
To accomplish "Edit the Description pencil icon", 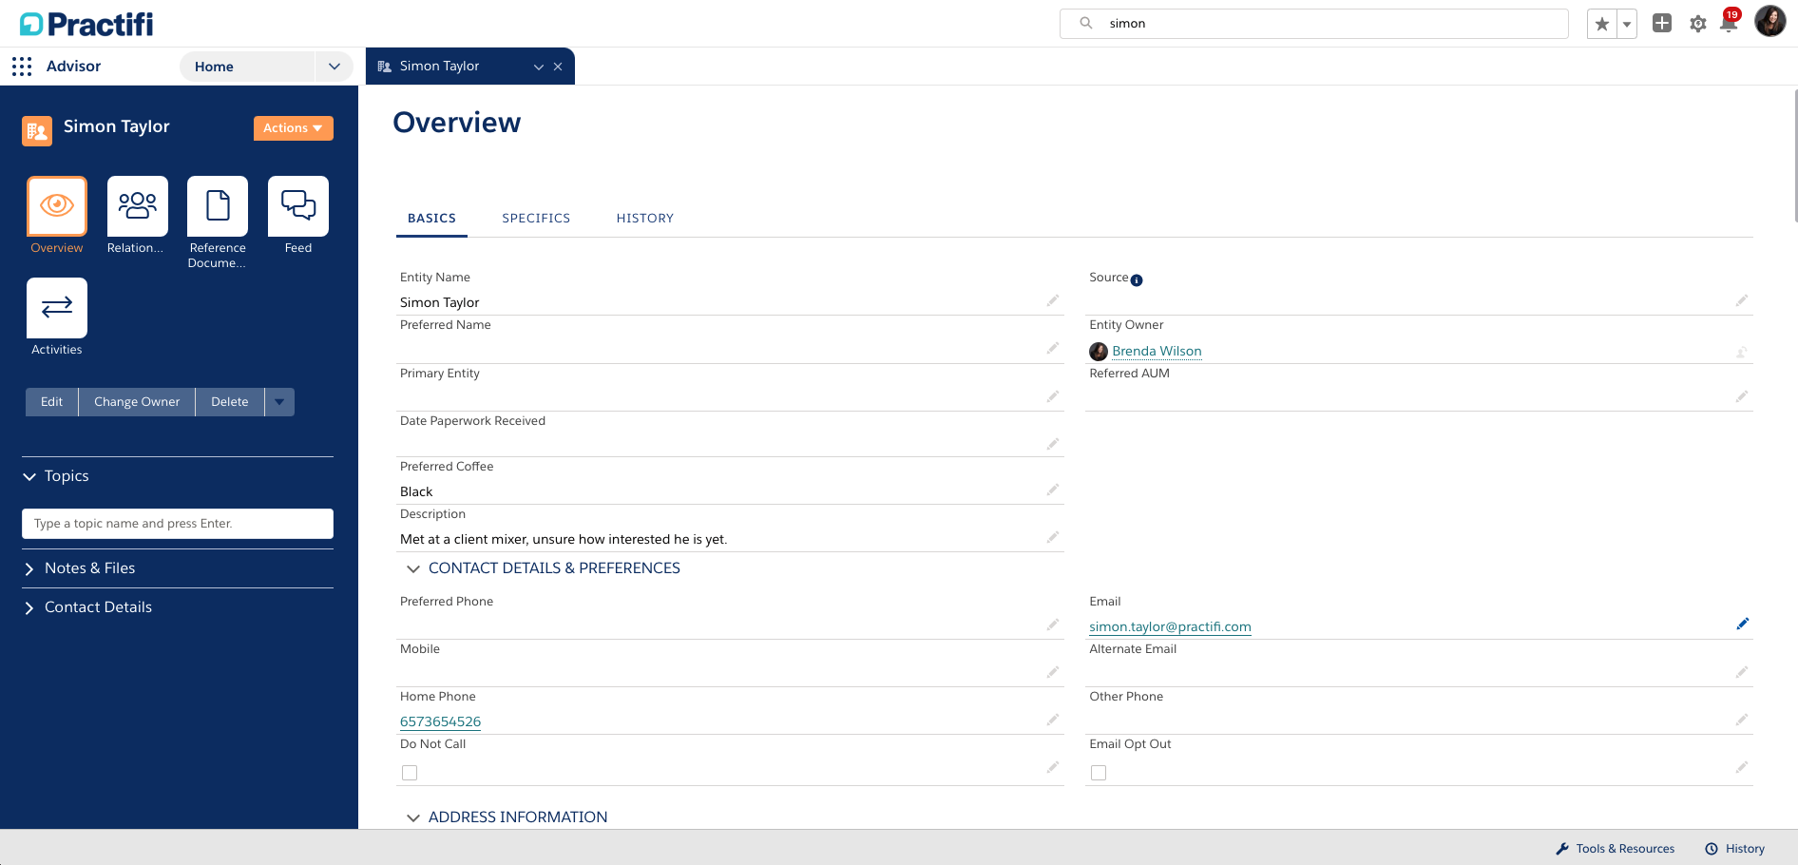I will point(1053,537).
